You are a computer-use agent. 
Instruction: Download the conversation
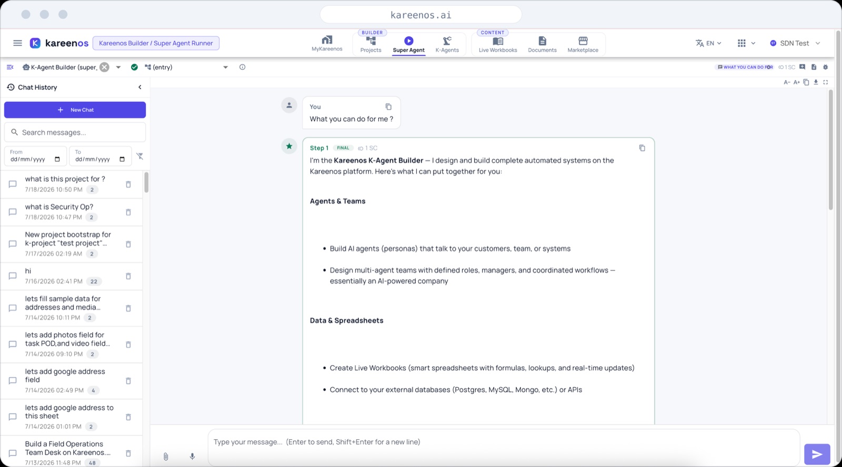[x=816, y=82]
